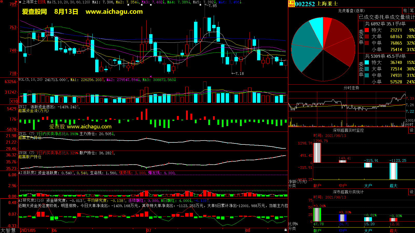Toggle the 分时 label in intraday panel
Screen dimensions: 415x233
pos(409,125)
